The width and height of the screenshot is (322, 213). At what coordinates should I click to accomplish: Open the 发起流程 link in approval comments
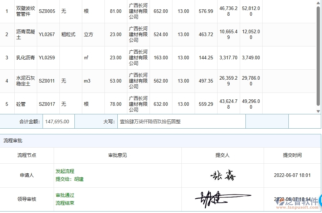65,172
